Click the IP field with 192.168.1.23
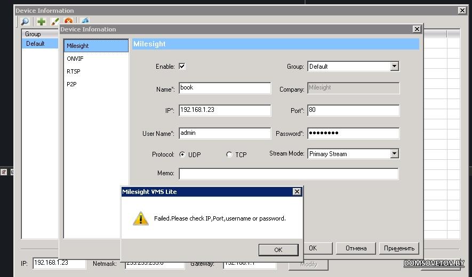Screen dimensions: 472x277 point(225,110)
